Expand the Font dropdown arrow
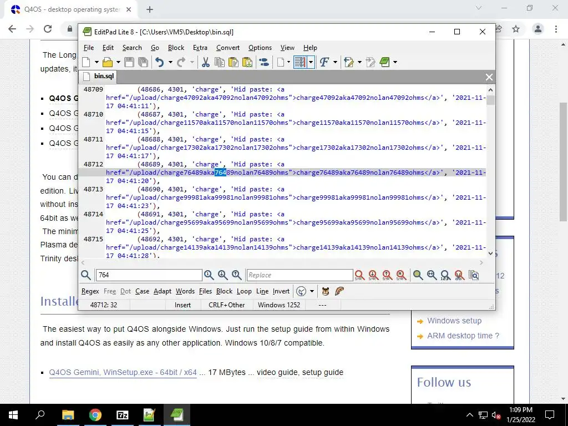 (335, 62)
